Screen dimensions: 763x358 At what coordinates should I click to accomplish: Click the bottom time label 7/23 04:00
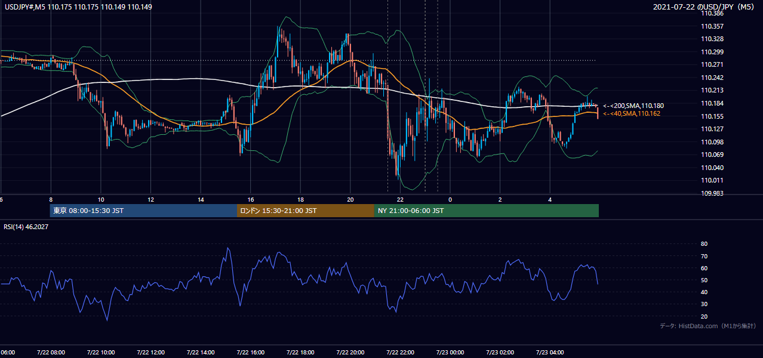coord(550,352)
